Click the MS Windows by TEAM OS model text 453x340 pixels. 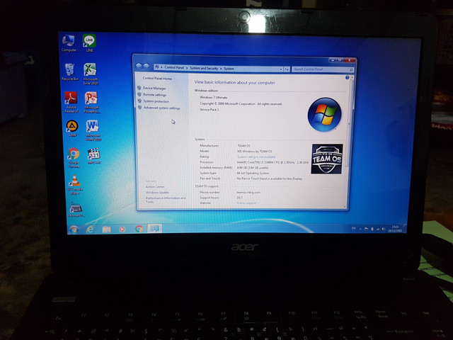coord(255,152)
